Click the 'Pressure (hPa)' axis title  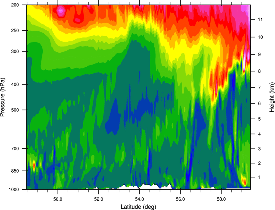(x=3, y=97)
